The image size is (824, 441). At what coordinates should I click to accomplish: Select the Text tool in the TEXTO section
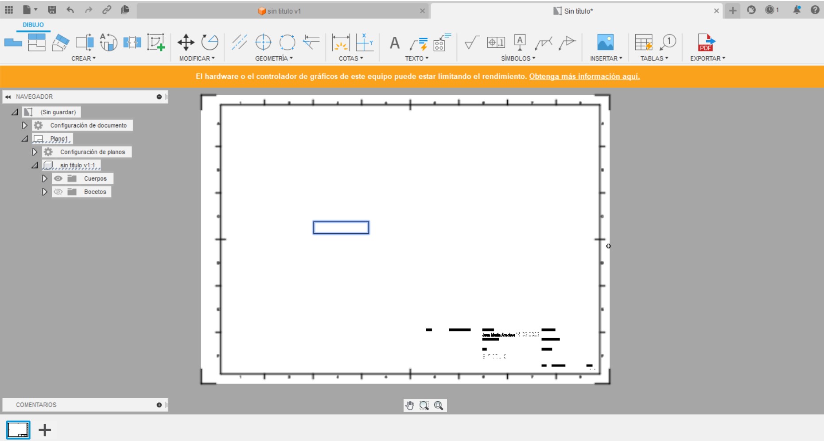394,43
